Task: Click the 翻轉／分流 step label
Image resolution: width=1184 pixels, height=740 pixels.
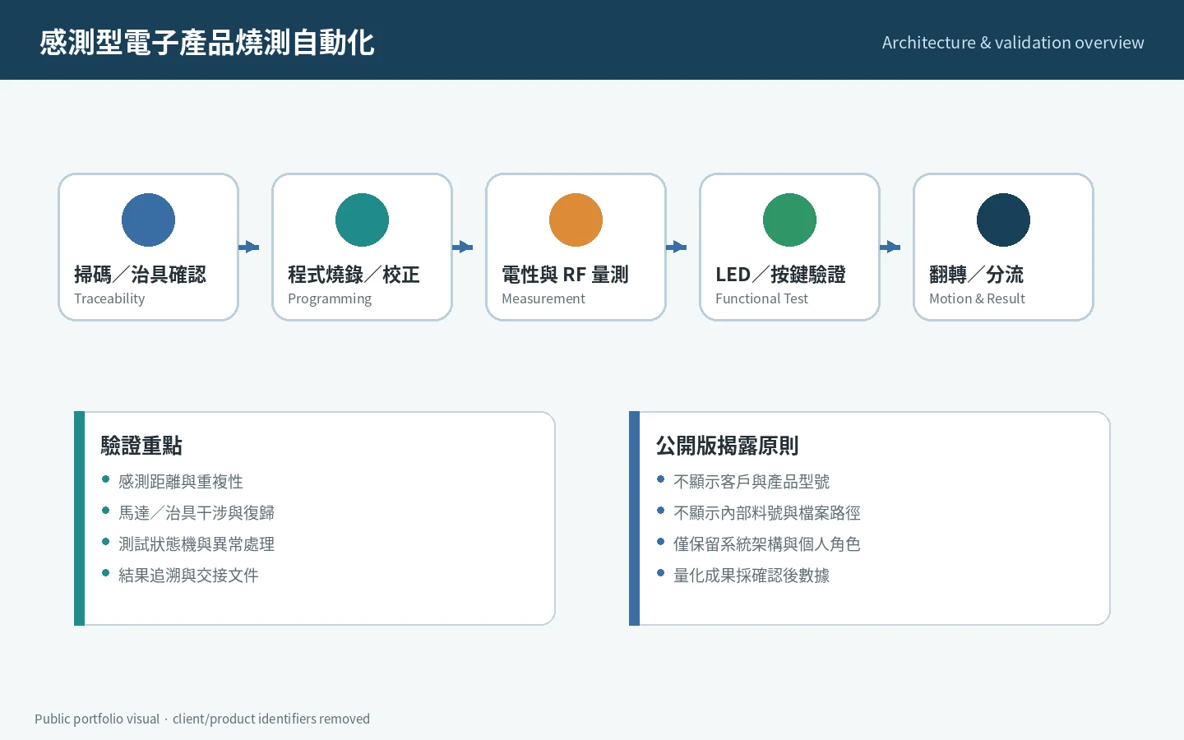Action: click(976, 275)
